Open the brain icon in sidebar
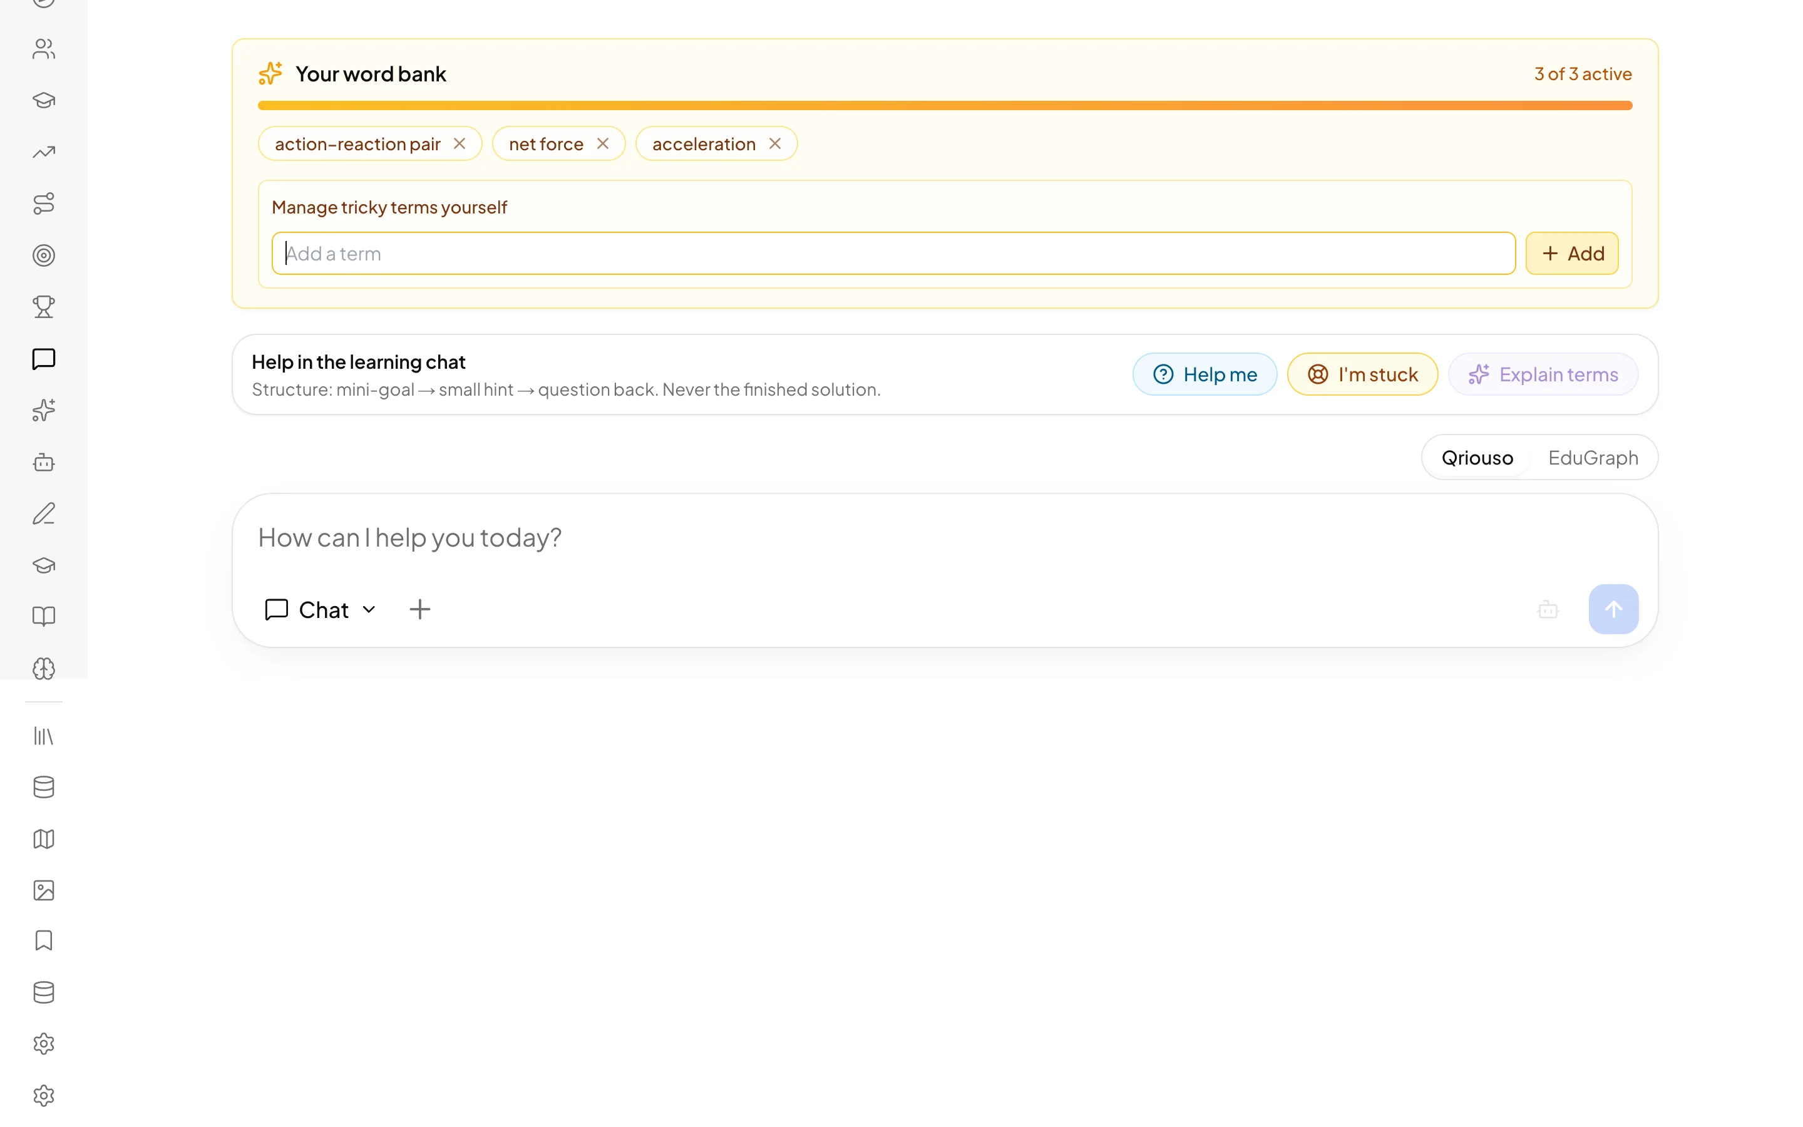 coord(44,669)
